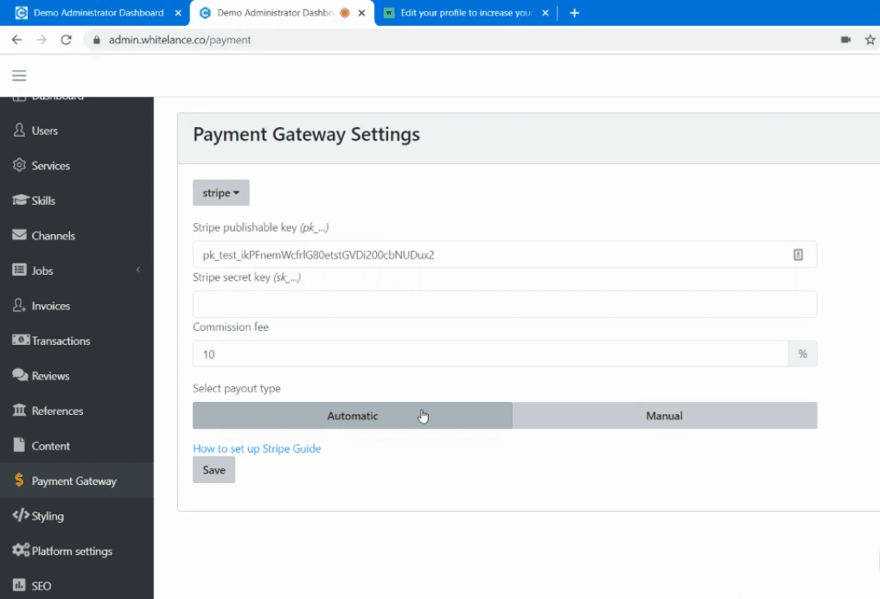Click the browser back arrow

[16, 40]
